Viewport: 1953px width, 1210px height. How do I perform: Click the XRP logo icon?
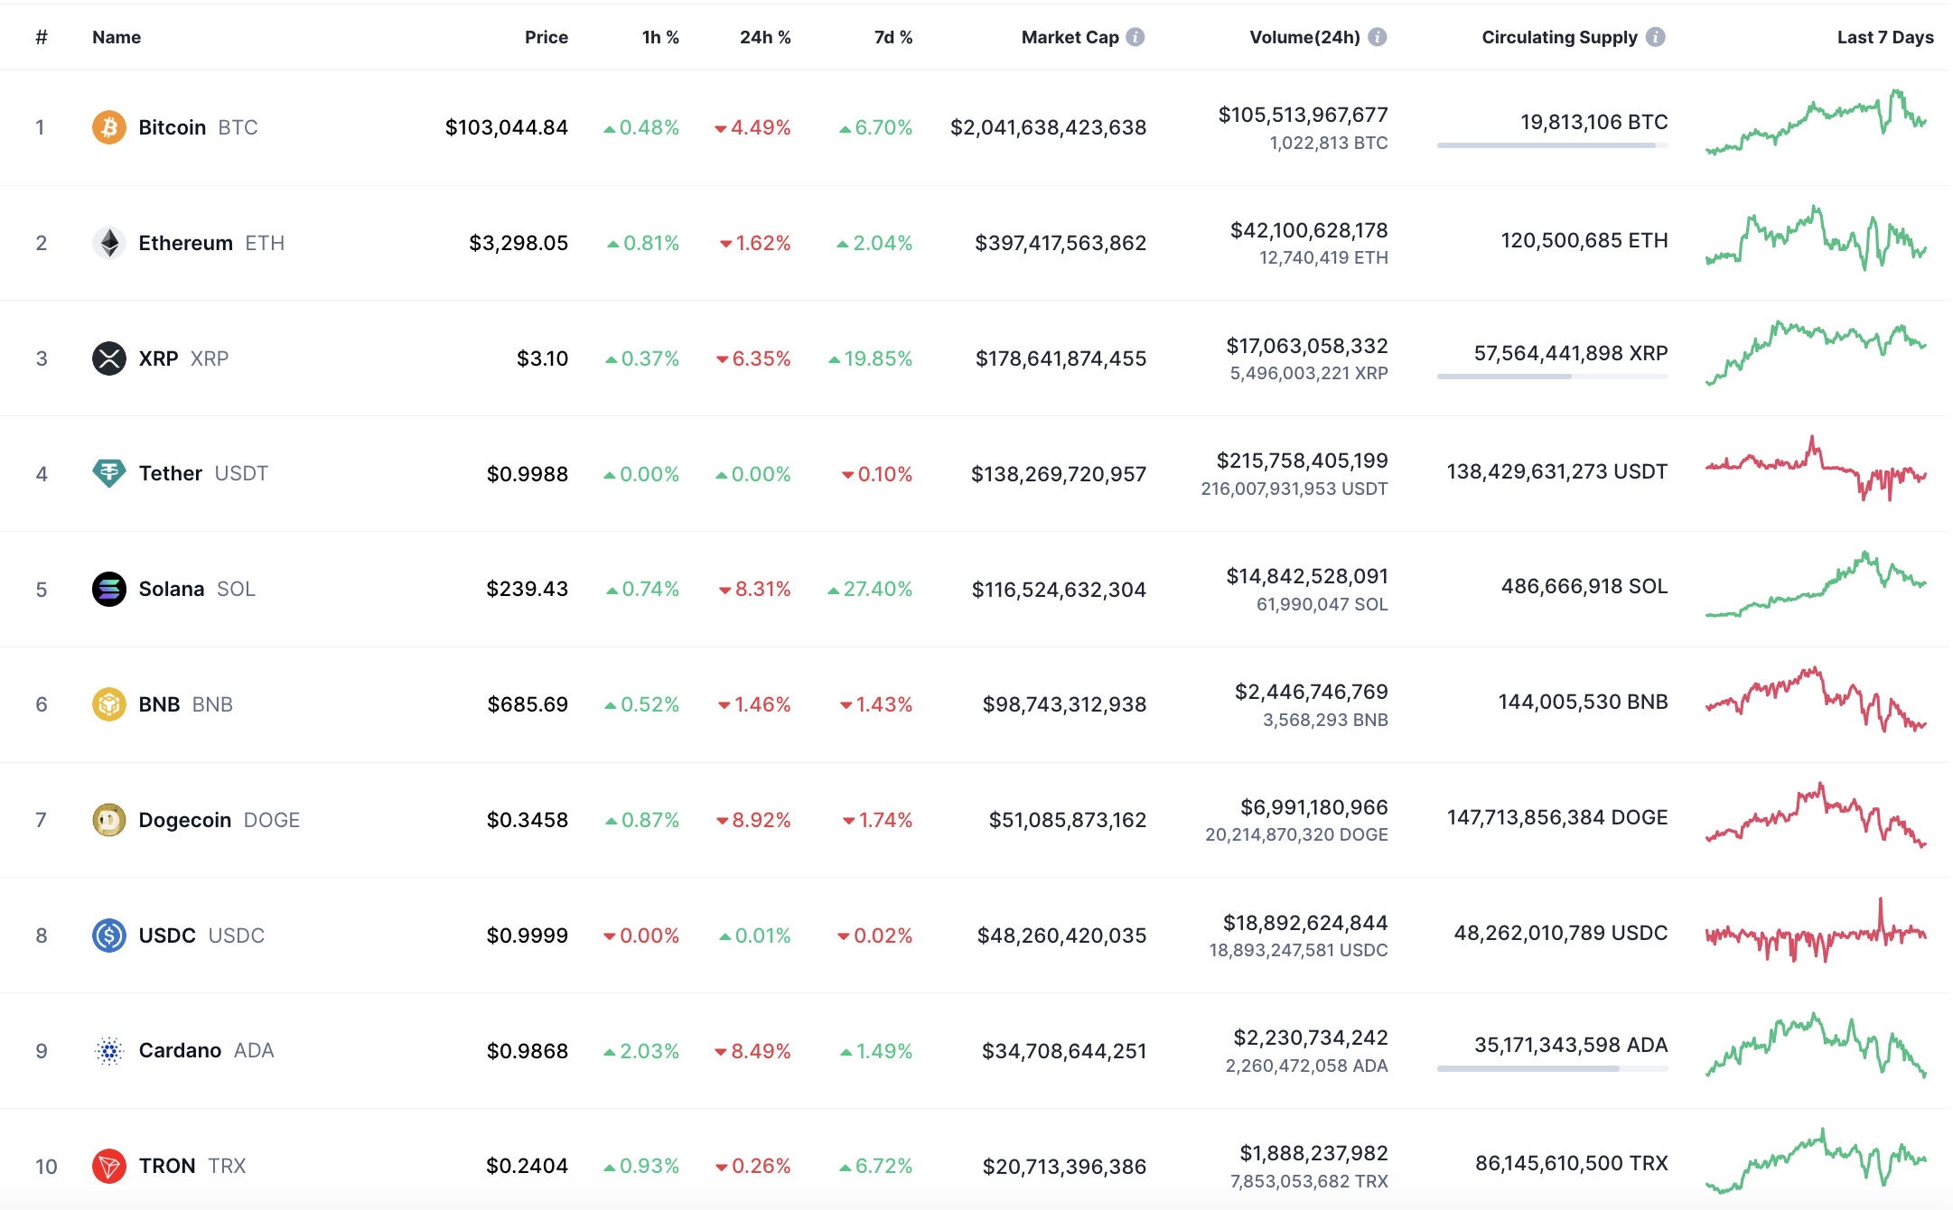pos(109,358)
